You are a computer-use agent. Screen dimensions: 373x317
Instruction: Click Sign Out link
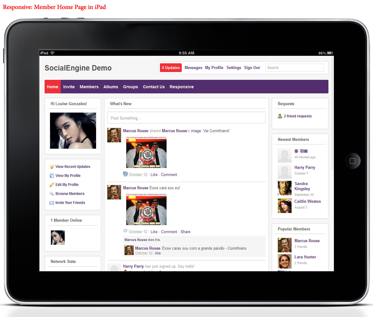click(x=252, y=68)
